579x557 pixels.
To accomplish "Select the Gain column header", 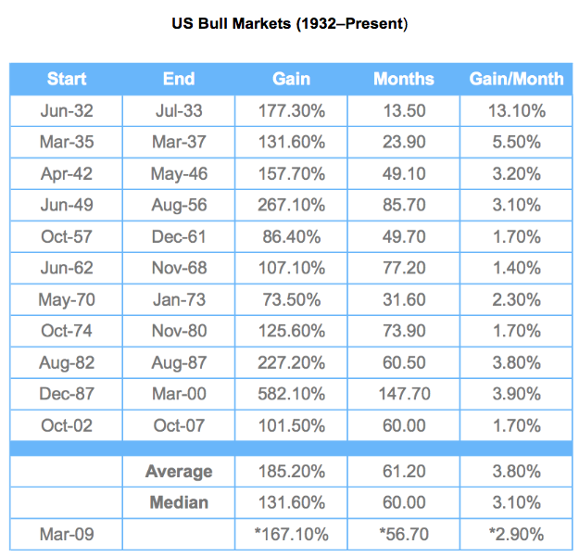I will [291, 79].
